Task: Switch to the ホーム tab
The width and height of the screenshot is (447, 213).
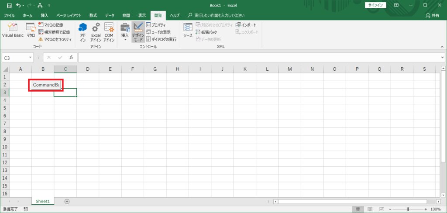Action: pyautogui.click(x=28, y=15)
